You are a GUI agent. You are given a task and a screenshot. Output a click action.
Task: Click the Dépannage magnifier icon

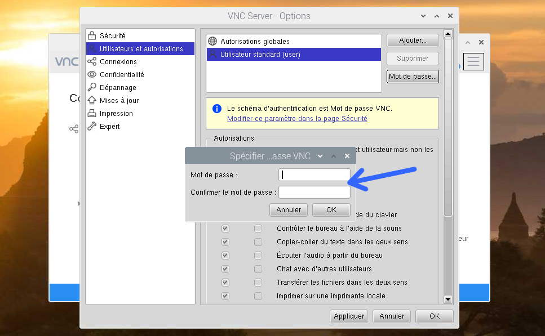(92, 87)
